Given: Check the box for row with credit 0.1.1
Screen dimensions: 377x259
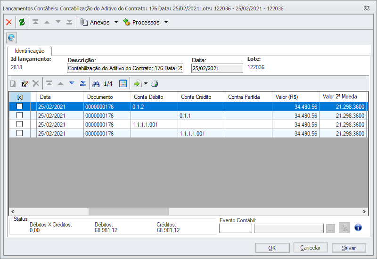Looking at the screenshot, I should (19, 115).
